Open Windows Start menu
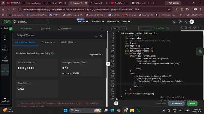Screen dimensions: 204x114 pos(66,110)
